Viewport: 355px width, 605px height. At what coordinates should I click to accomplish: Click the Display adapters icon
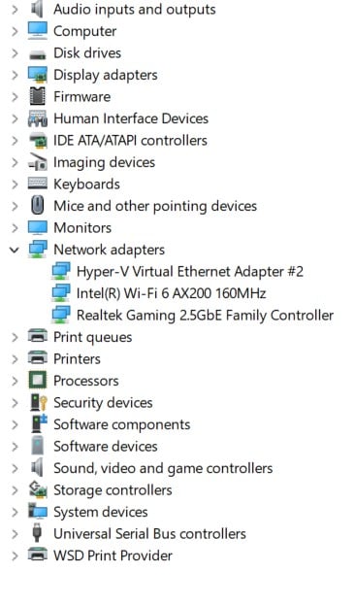(x=38, y=75)
